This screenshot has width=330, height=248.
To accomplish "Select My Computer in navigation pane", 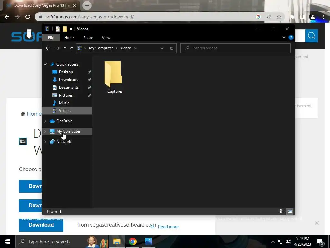I will (x=68, y=131).
